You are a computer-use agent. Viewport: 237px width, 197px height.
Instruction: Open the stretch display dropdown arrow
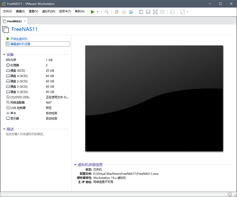coord(188,12)
